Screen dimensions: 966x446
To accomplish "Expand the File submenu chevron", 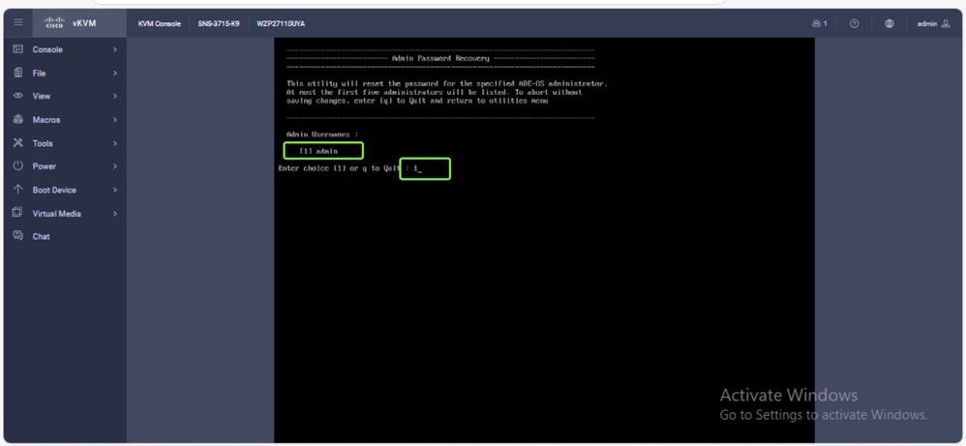I will click(114, 73).
